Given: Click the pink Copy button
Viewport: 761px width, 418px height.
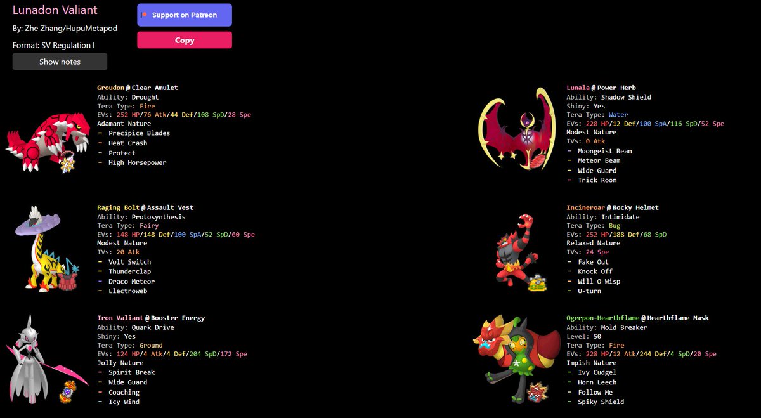Looking at the screenshot, I should pos(185,40).
